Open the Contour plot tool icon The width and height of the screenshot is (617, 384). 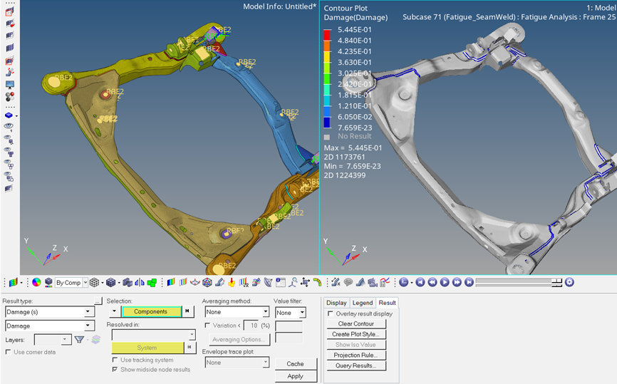(171, 283)
